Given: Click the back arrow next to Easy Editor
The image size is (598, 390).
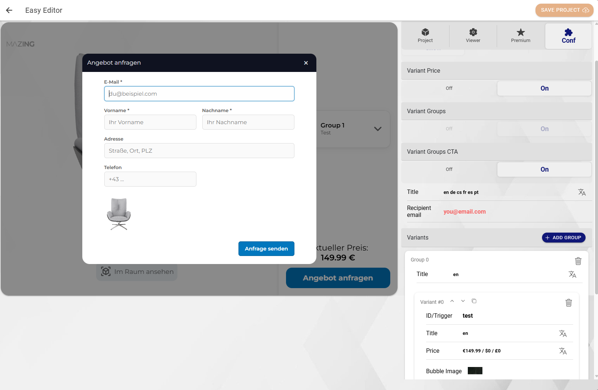Looking at the screenshot, I should (x=9, y=10).
